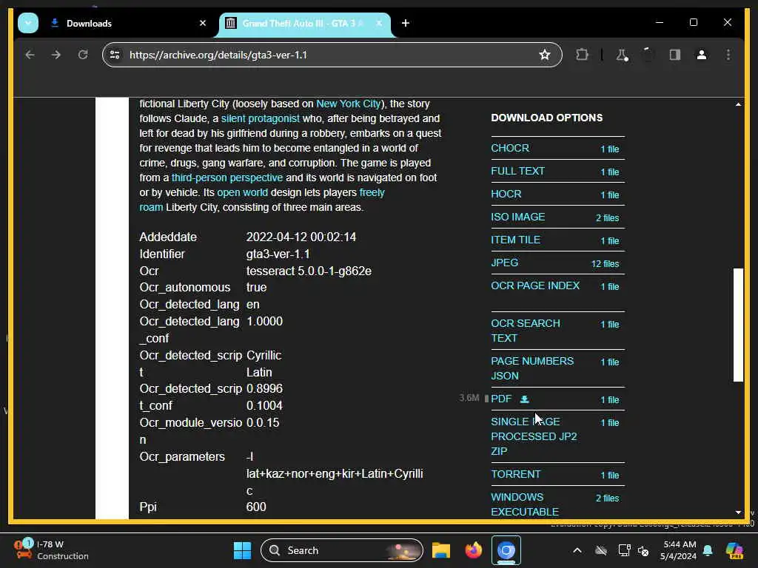Close the Grand Theft Auto III tab

click(379, 23)
